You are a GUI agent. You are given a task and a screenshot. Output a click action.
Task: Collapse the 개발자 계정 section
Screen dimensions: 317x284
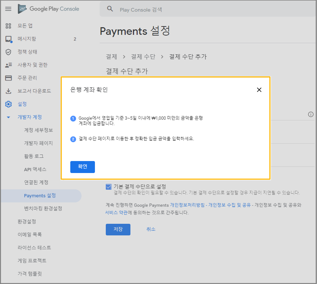click(8, 117)
